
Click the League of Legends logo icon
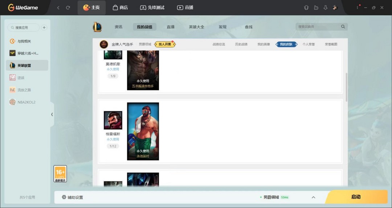tap(97, 27)
